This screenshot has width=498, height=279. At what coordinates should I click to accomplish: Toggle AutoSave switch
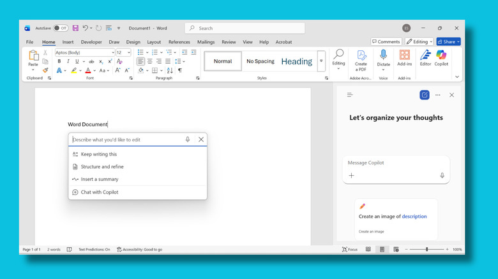coord(61,28)
